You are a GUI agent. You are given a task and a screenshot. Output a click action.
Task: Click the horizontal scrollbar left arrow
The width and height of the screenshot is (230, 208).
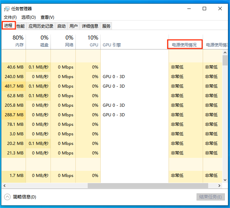[x=4, y=186]
